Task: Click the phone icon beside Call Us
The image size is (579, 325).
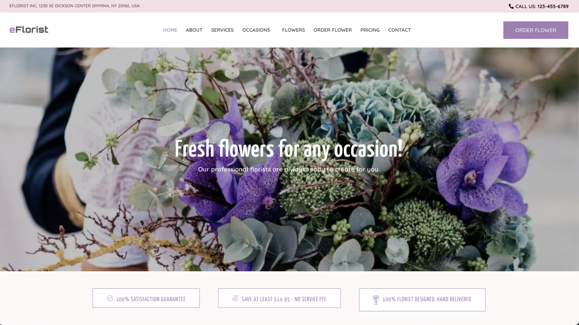Action: (x=511, y=6)
